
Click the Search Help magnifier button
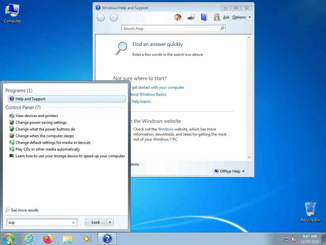point(222,28)
